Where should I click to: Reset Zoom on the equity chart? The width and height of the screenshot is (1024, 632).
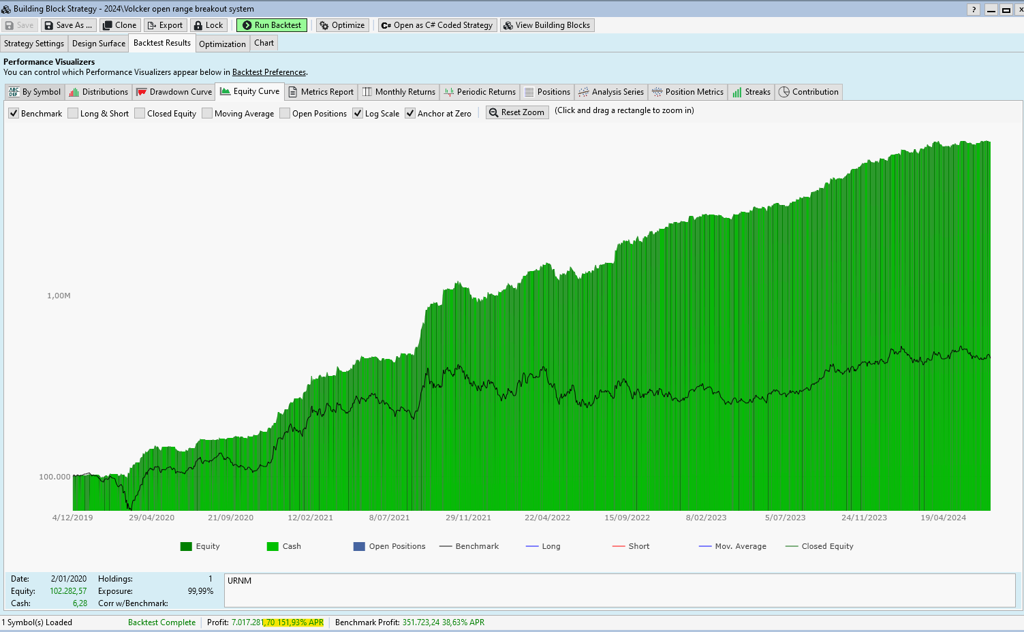pos(516,112)
